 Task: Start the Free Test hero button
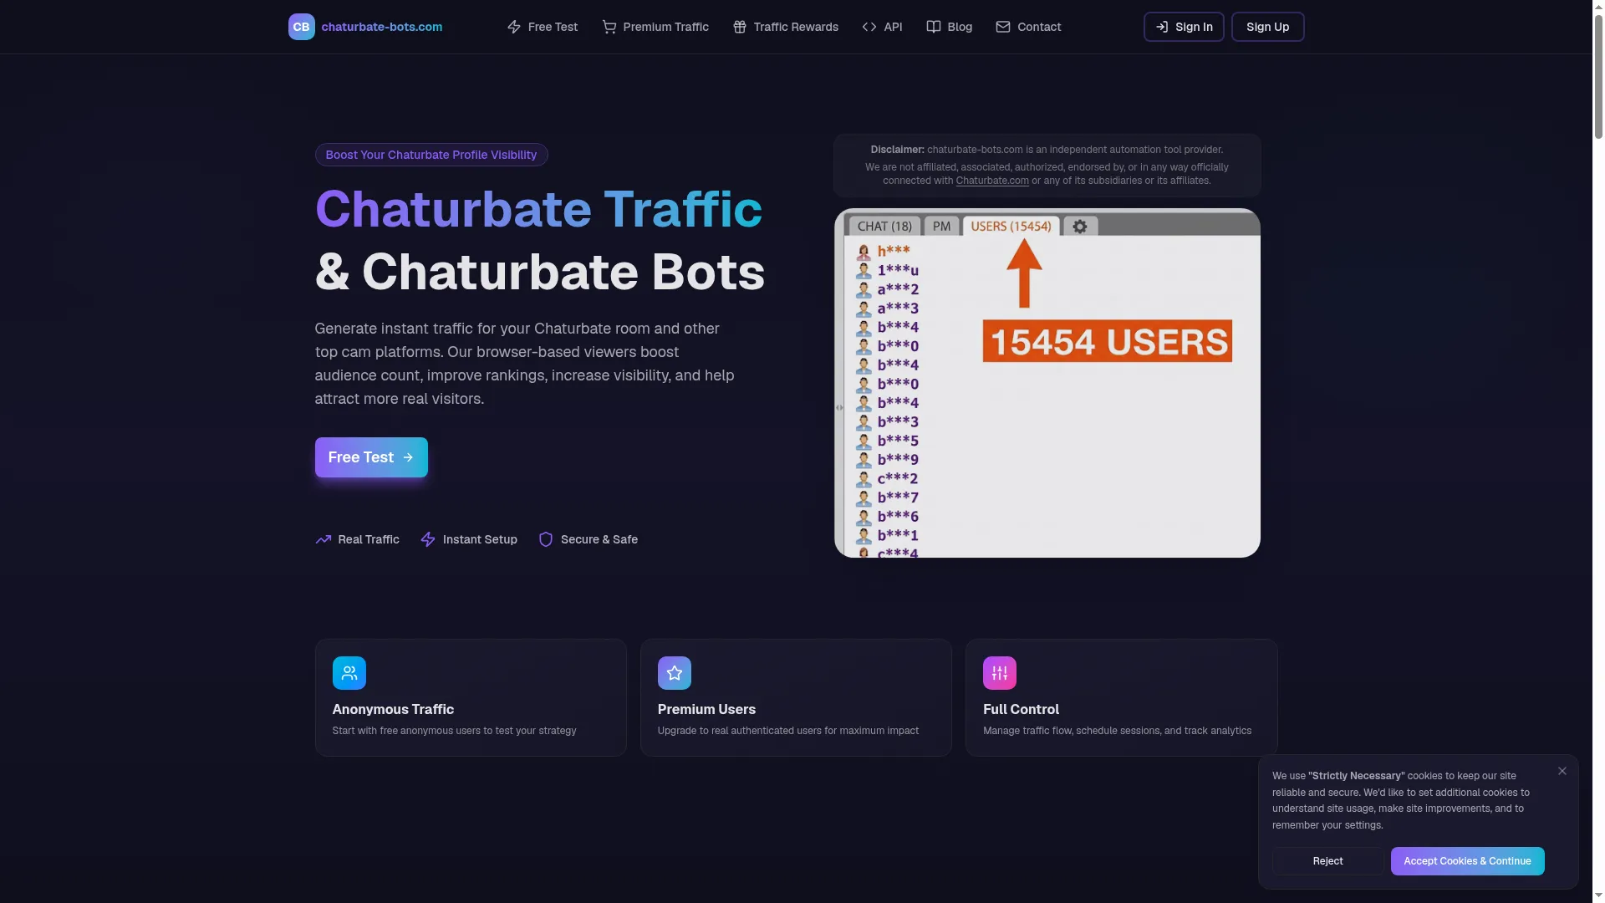[371, 457]
